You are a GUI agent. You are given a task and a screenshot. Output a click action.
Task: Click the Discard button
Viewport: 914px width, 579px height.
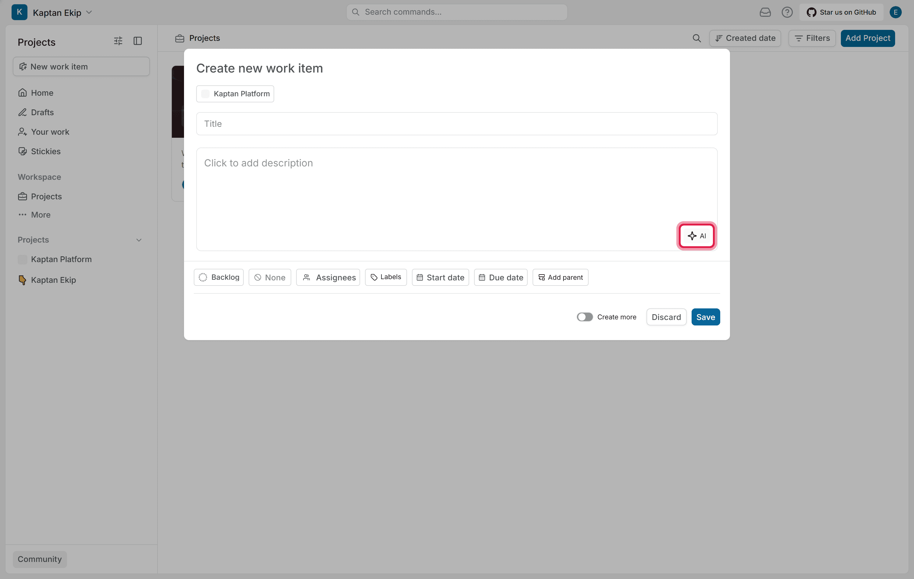tap(666, 317)
